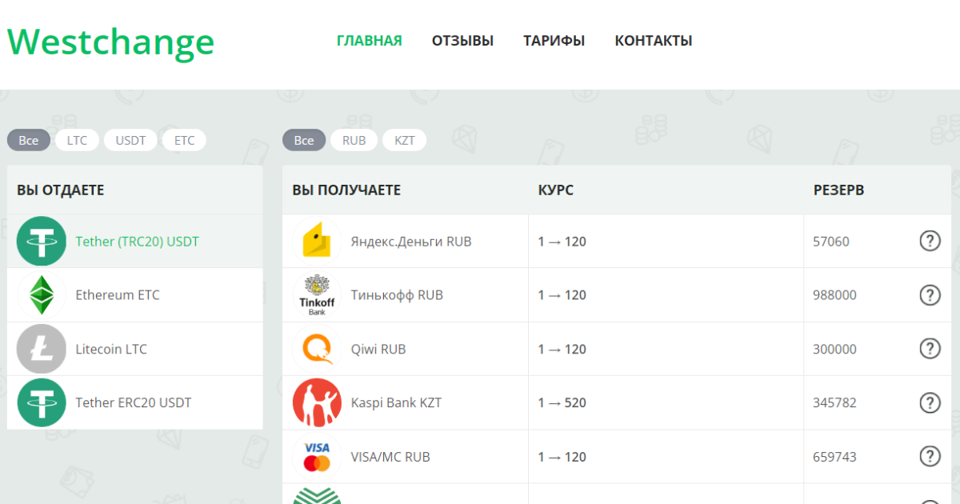Open help icon for reserve 988000

click(930, 295)
